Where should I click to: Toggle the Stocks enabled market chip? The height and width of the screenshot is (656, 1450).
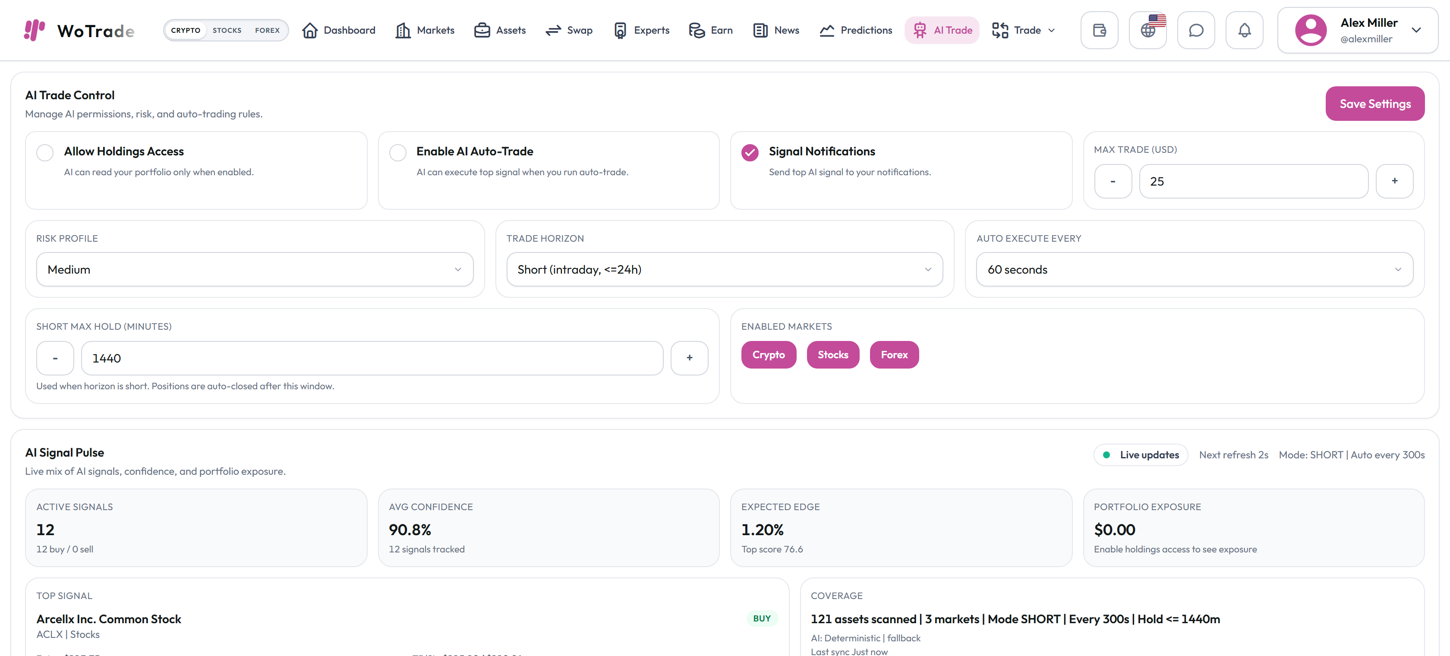pos(833,355)
